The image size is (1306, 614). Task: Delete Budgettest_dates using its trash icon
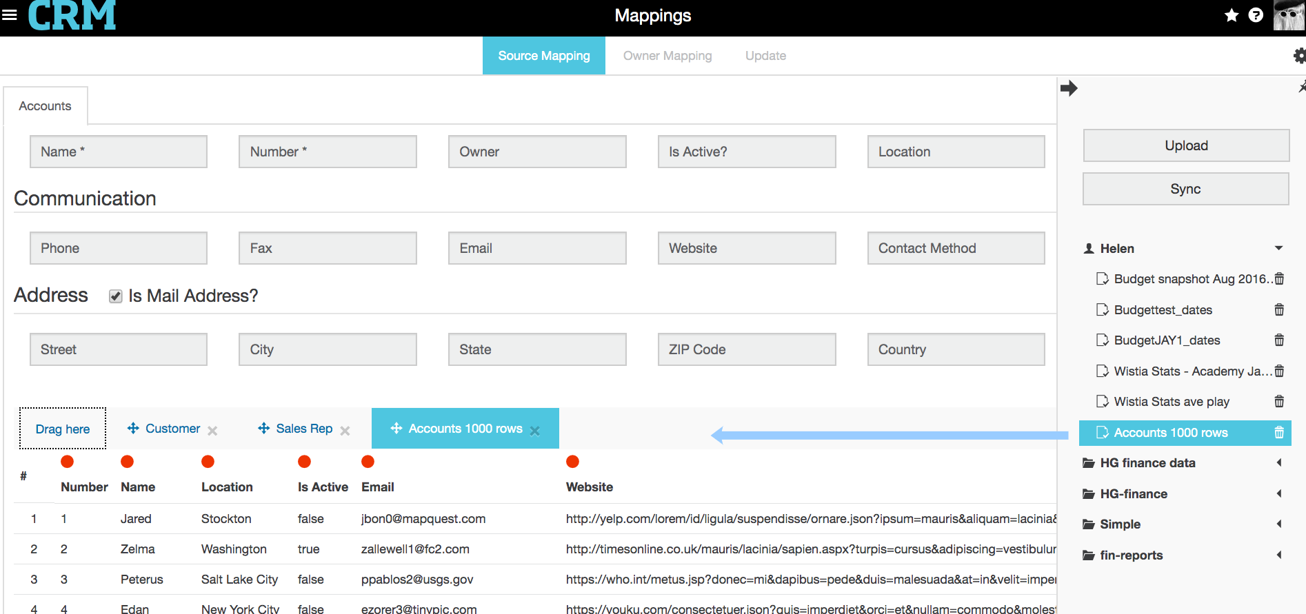tap(1279, 310)
